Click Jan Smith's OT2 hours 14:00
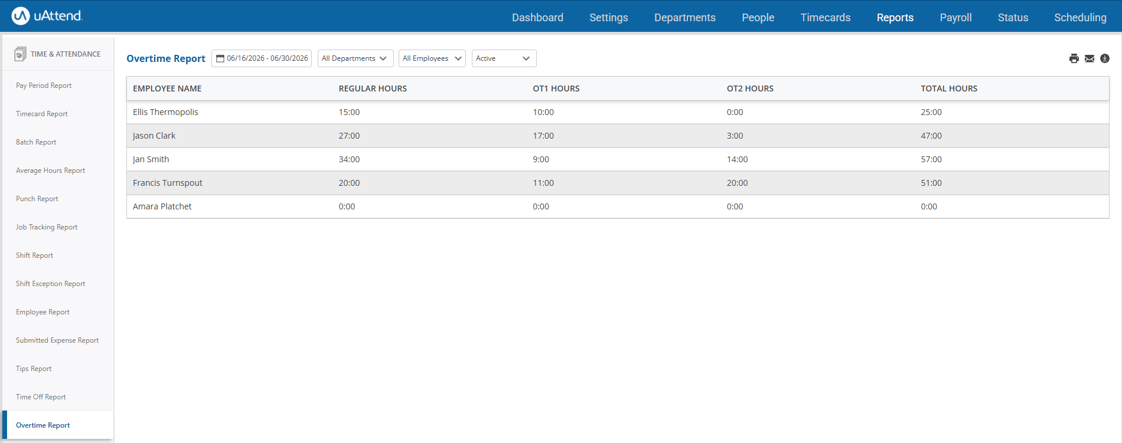The height and width of the screenshot is (443, 1122). (737, 159)
